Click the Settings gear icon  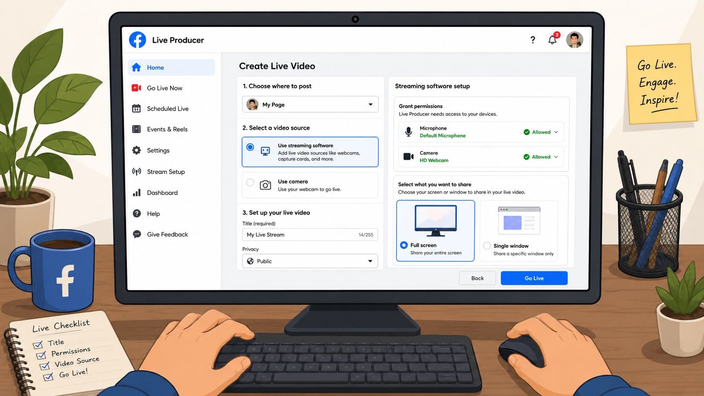tap(136, 150)
